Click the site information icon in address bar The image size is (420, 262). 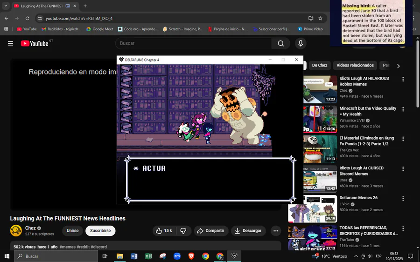[40, 19]
